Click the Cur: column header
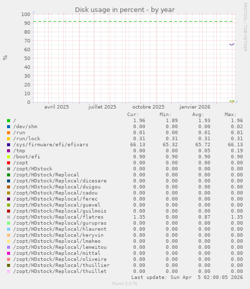The height and width of the screenshot is (289, 250). click(133, 115)
